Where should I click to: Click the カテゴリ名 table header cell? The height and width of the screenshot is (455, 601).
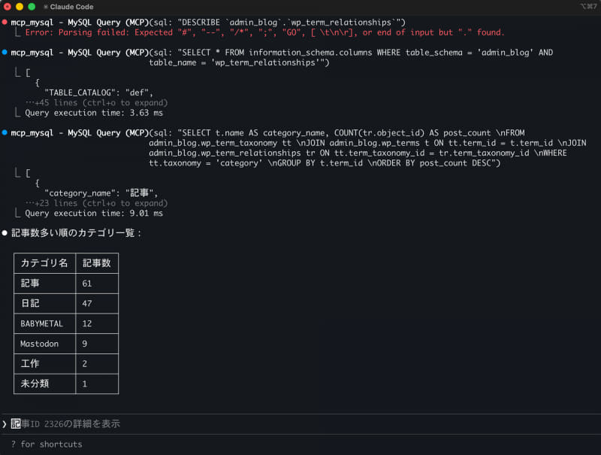[x=44, y=263]
